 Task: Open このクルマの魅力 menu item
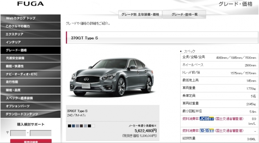pos(31,26)
